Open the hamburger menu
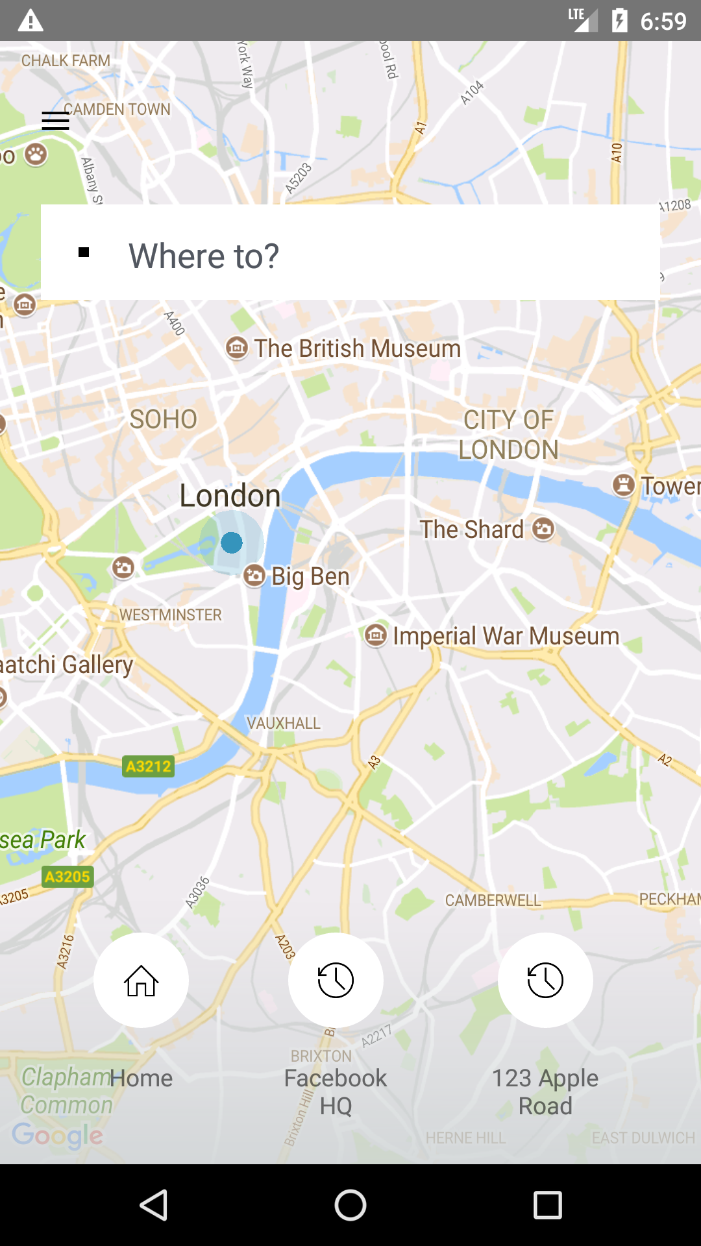This screenshot has height=1246, width=701. (x=55, y=121)
